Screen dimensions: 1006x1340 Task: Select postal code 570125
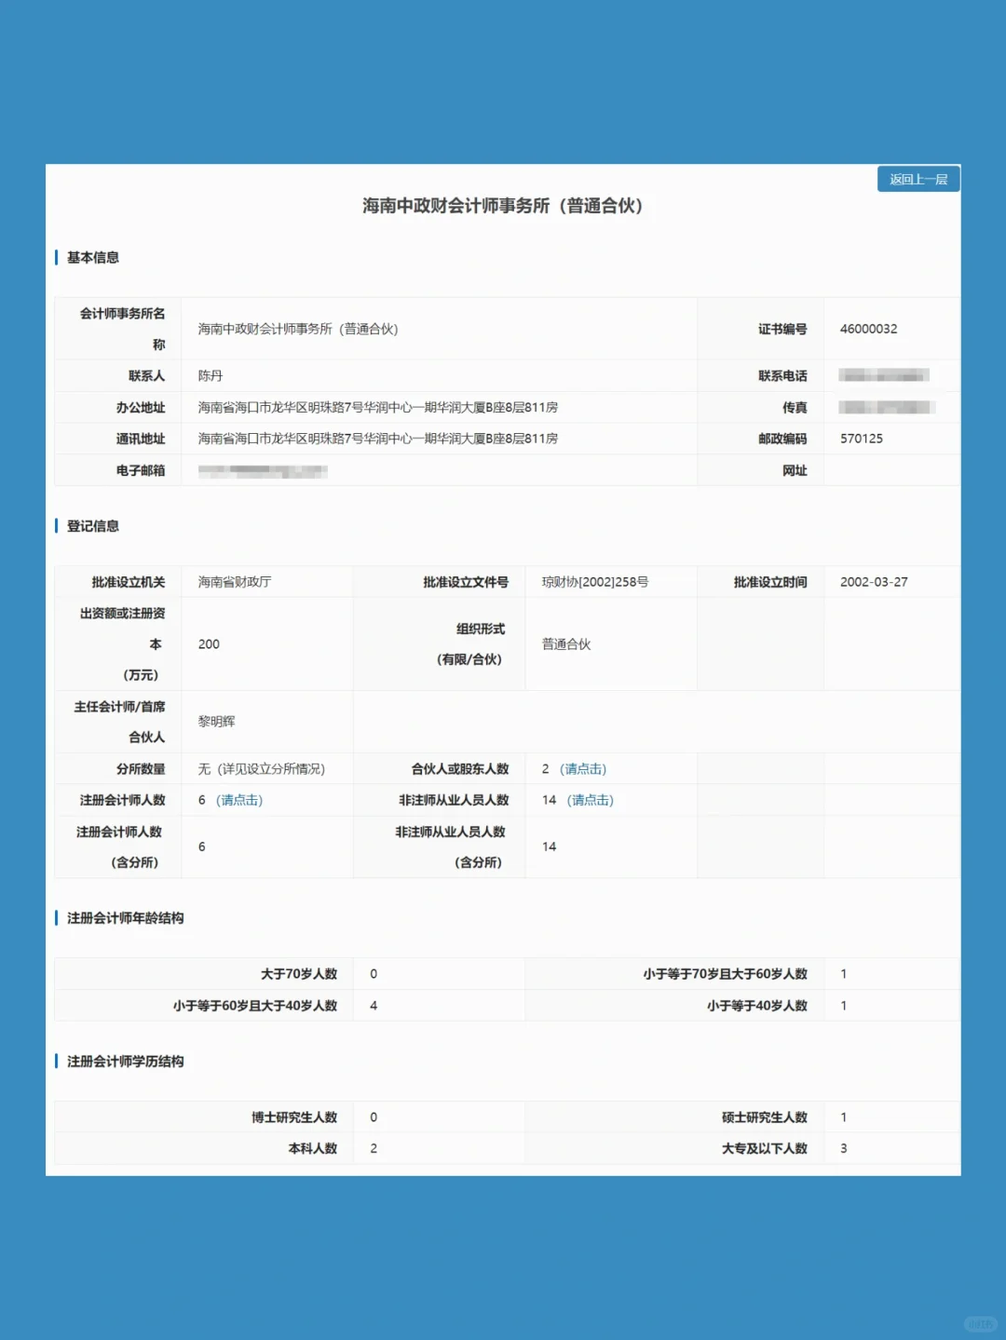[862, 439]
